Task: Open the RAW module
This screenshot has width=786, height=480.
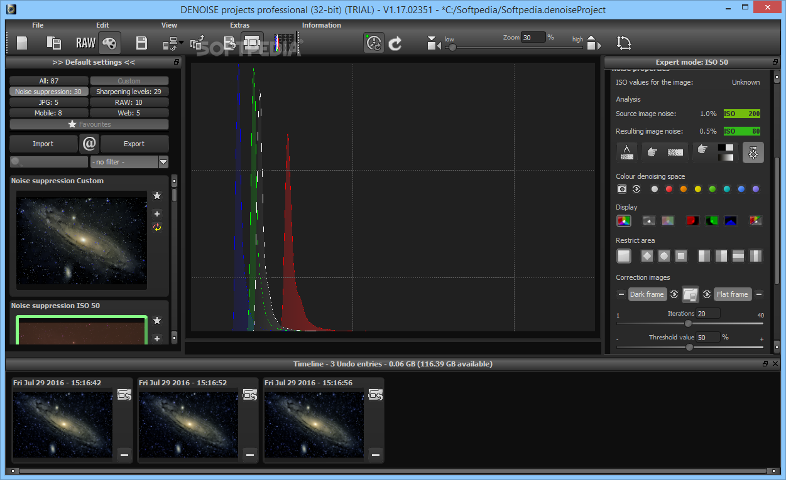Action: click(85, 43)
